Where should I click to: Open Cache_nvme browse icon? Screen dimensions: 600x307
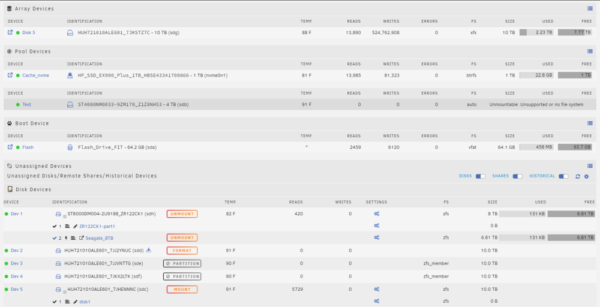click(10, 76)
